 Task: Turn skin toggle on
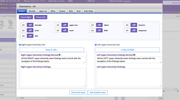click(x=23, y=36)
